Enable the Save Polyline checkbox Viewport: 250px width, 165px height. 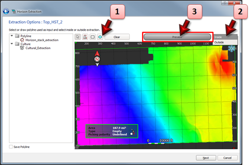(x=11, y=147)
